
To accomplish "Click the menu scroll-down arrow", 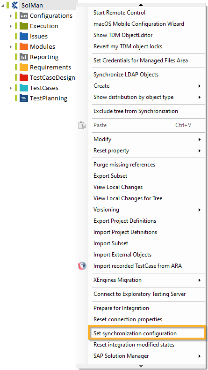I will (141, 366).
